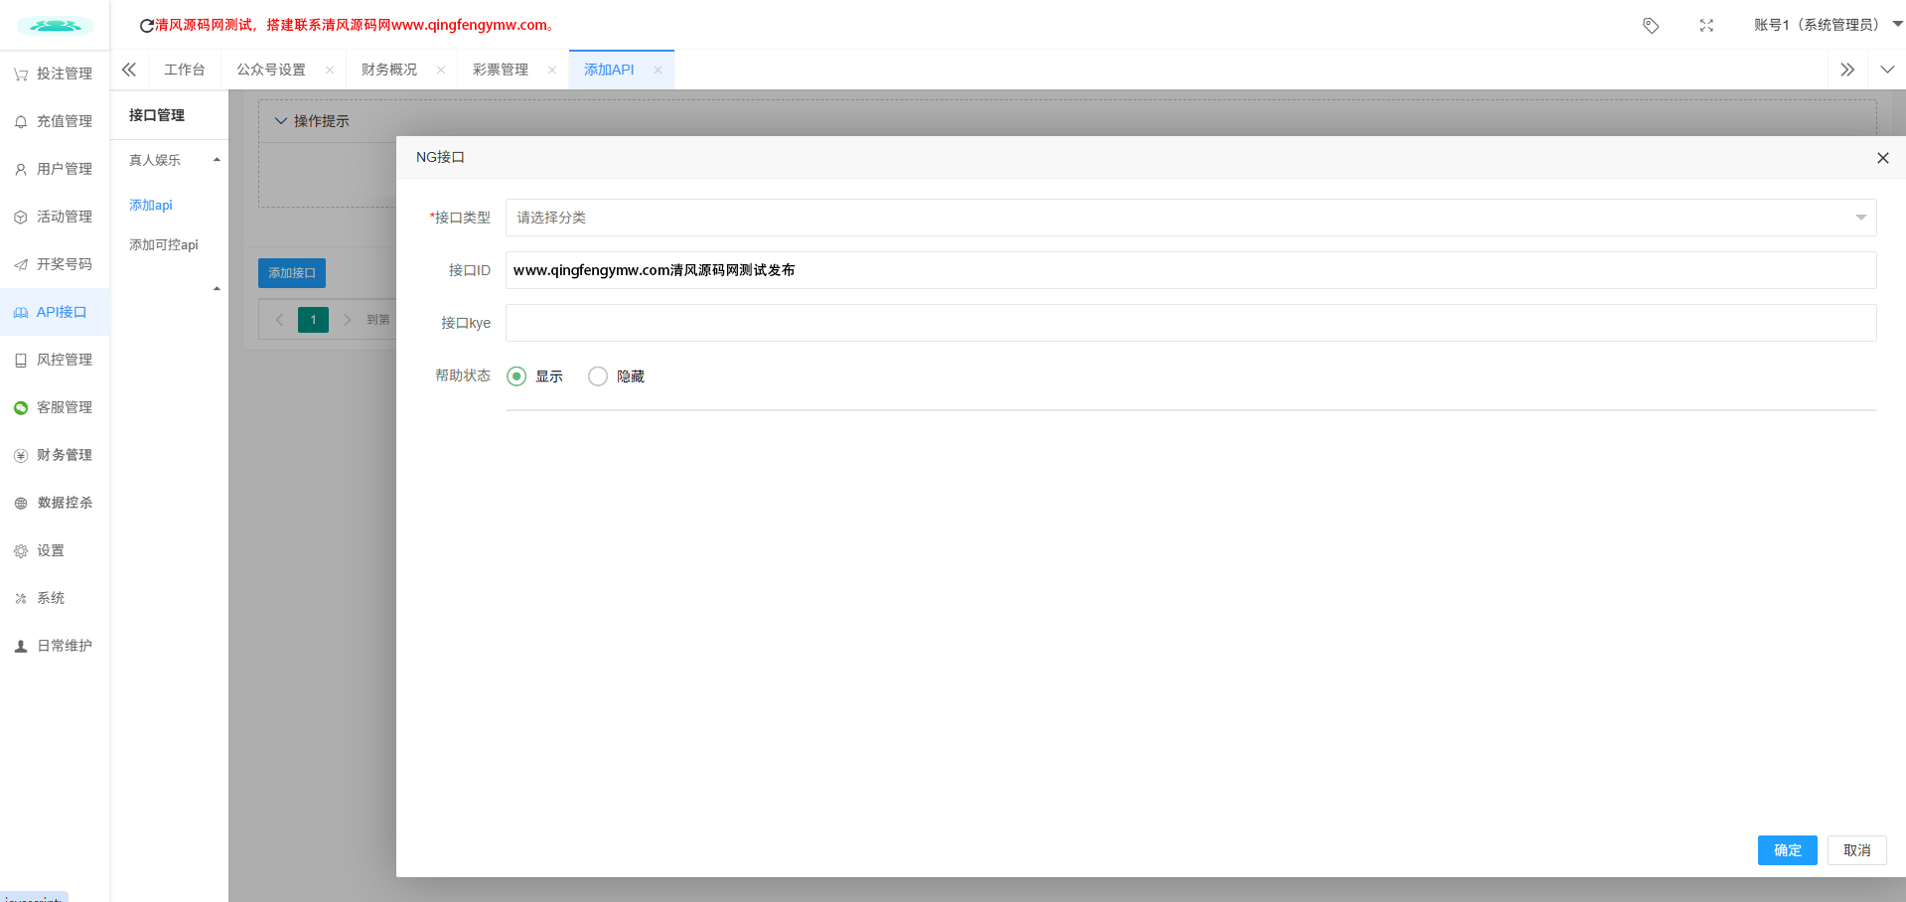1906x902 pixels.
Task: Open 财务管理 in the left sidebar
Action: (x=55, y=455)
